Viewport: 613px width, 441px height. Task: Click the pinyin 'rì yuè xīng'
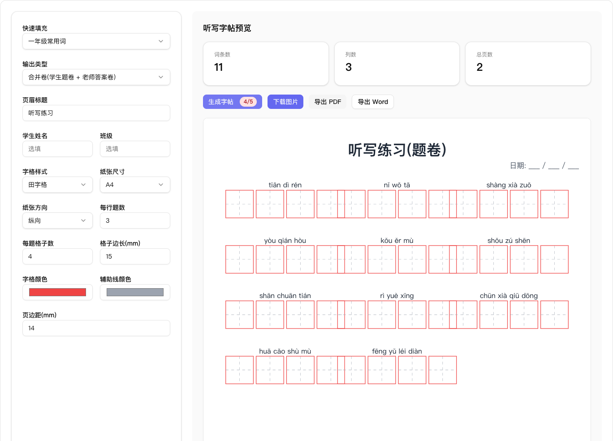397,296
